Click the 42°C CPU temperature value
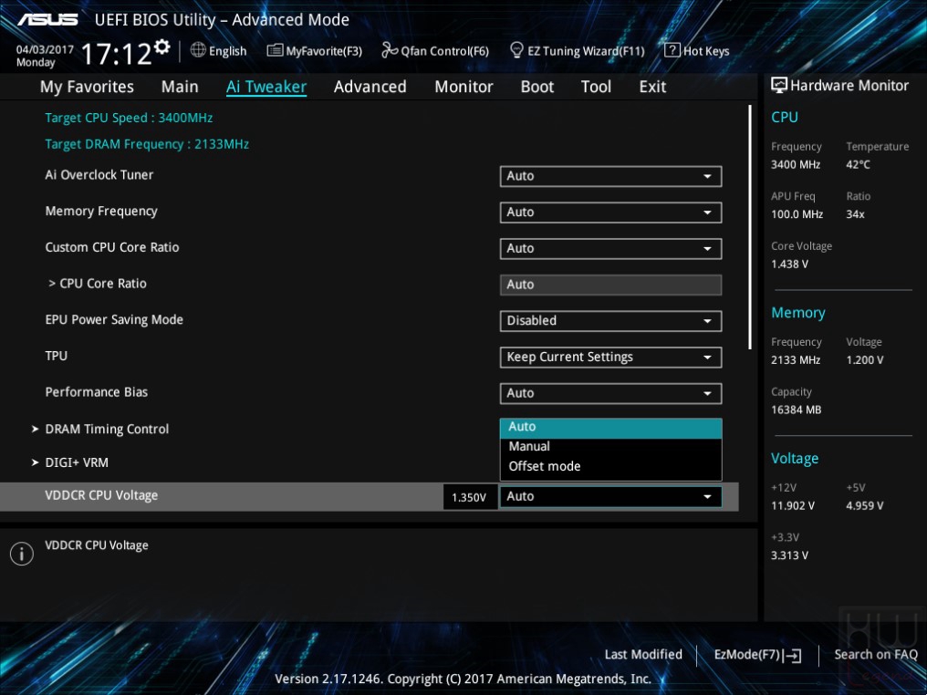The width and height of the screenshot is (927, 695). point(858,165)
